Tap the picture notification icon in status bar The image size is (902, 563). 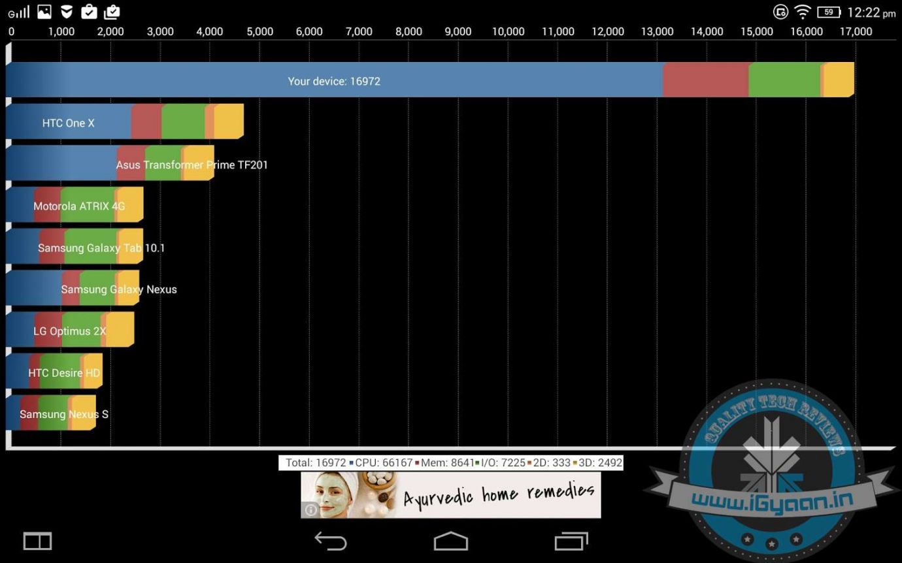[x=44, y=12]
